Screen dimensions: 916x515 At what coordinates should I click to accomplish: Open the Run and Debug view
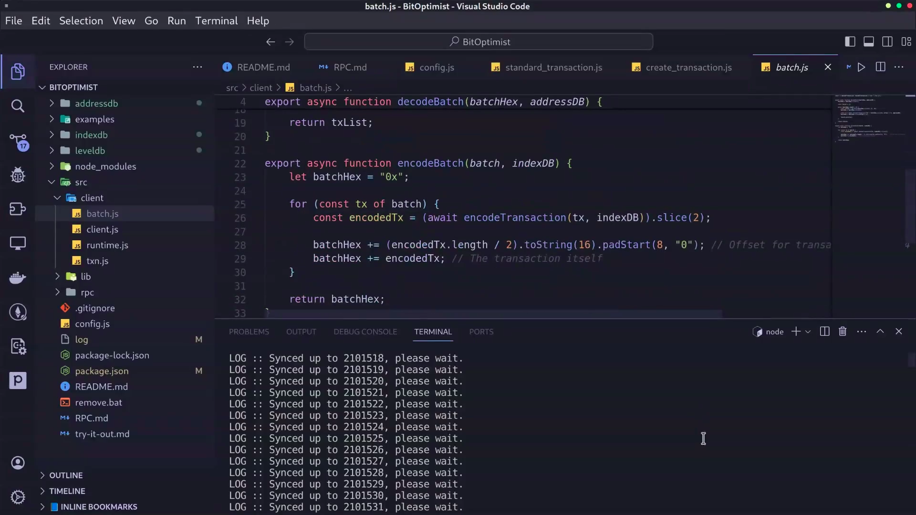tap(18, 175)
